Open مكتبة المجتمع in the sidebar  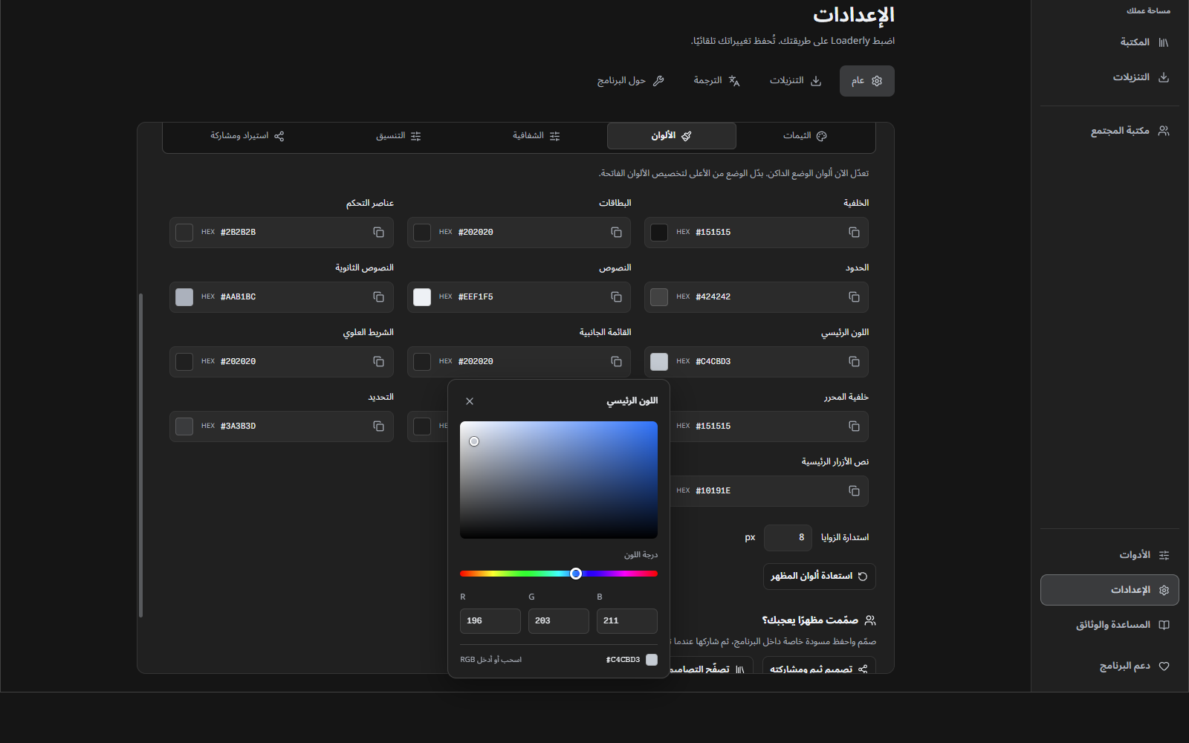point(1109,131)
